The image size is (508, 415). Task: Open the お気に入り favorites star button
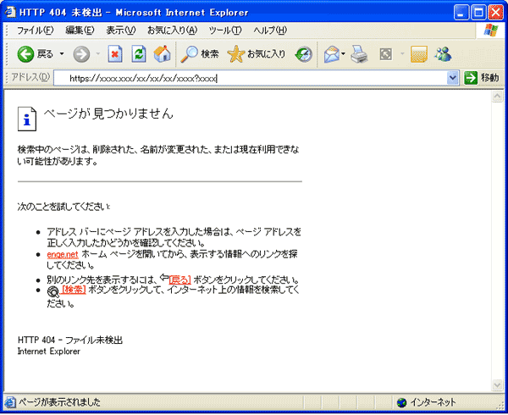tap(257, 53)
